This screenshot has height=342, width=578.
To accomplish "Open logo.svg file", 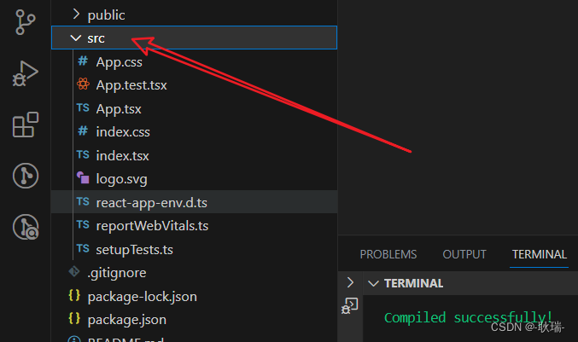I will point(121,179).
